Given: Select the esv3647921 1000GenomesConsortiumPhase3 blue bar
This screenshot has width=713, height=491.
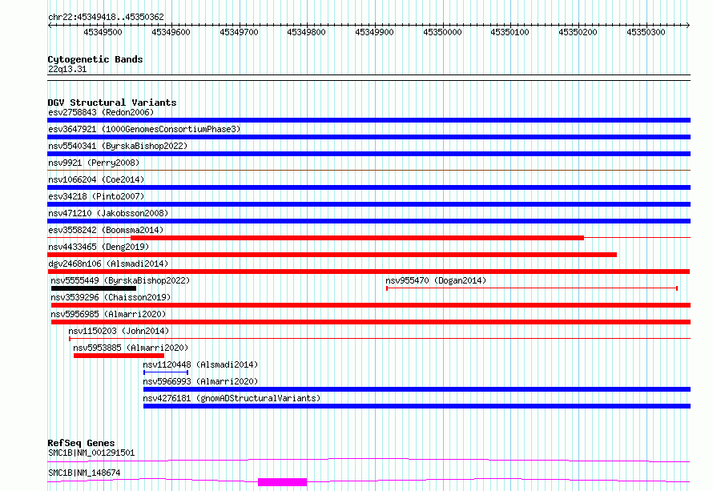Looking at the screenshot, I should point(369,137).
